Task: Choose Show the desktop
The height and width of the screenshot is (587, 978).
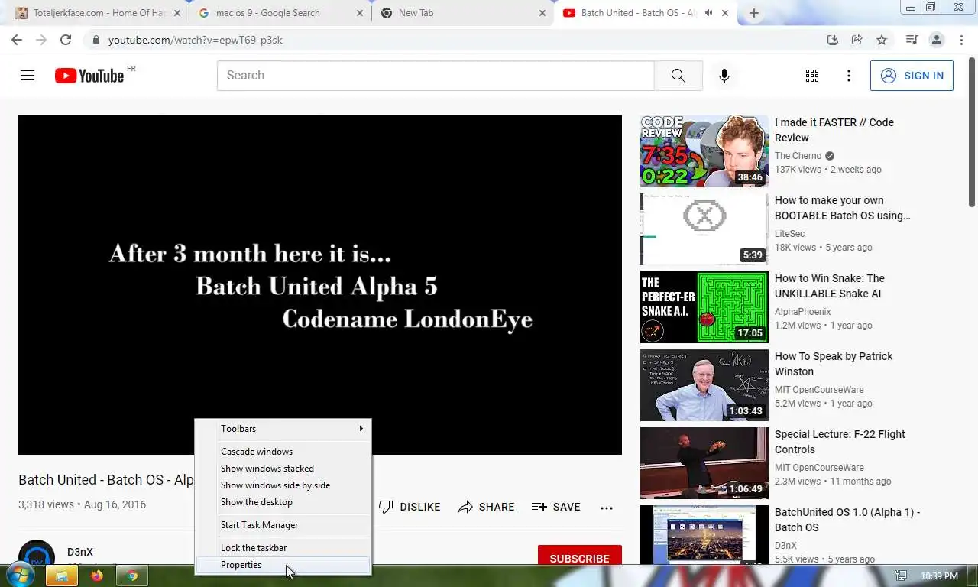Action: click(283, 502)
